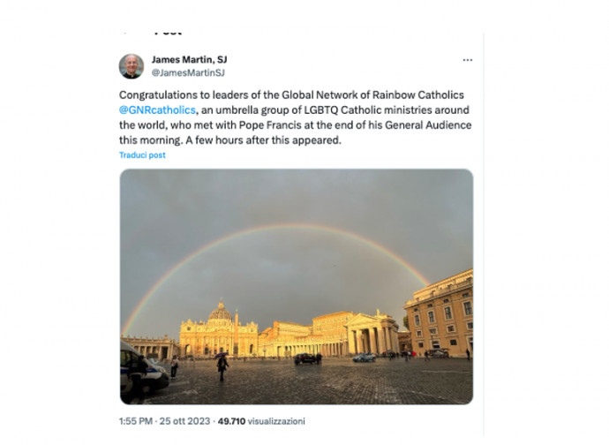Click the police van in the photo
Image resolution: width=609 pixels, height=445 pixels.
(x=143, y=369)
